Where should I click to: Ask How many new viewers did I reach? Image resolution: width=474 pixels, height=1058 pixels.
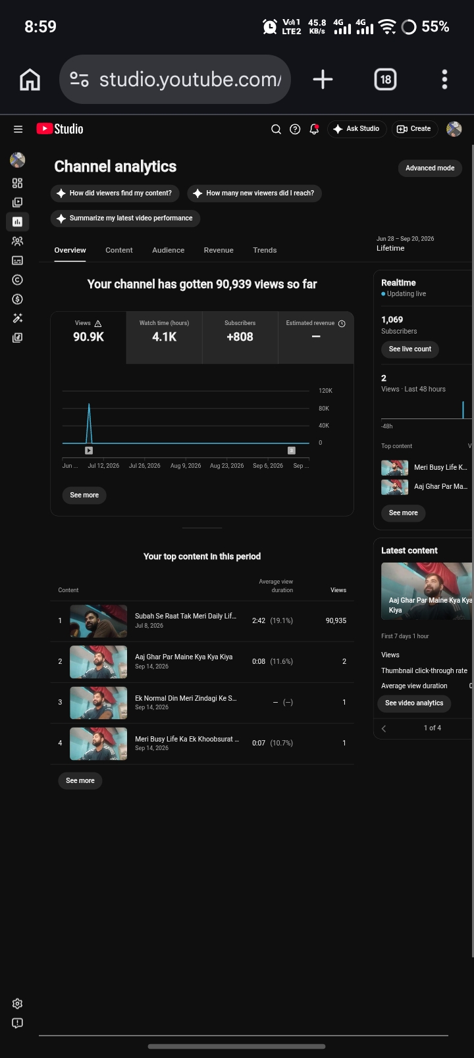[x=254, y=193]
